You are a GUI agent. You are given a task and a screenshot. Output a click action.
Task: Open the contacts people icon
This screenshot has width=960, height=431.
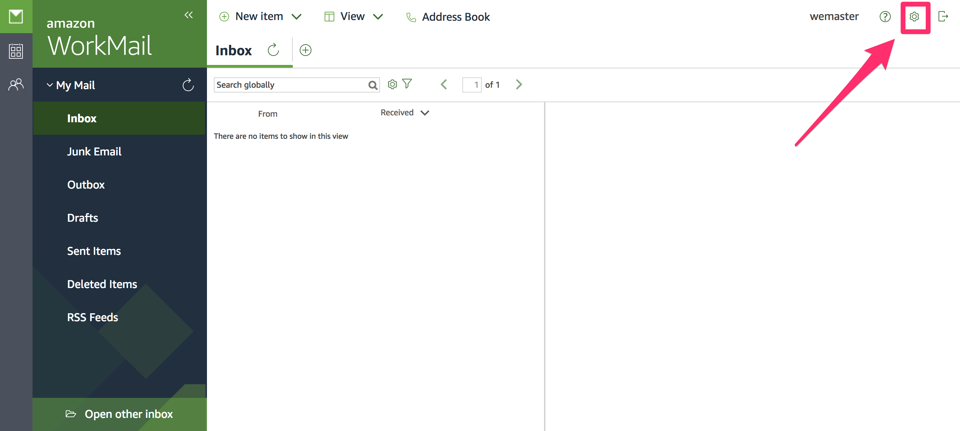point(16,85)
